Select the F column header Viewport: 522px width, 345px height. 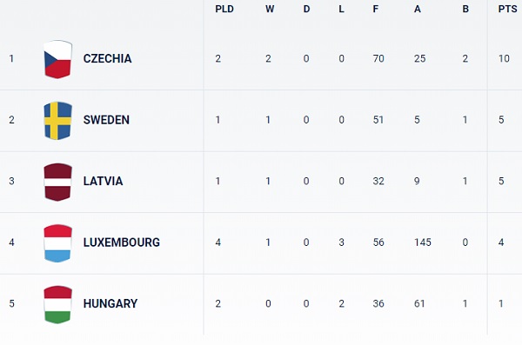click(376, 9)
